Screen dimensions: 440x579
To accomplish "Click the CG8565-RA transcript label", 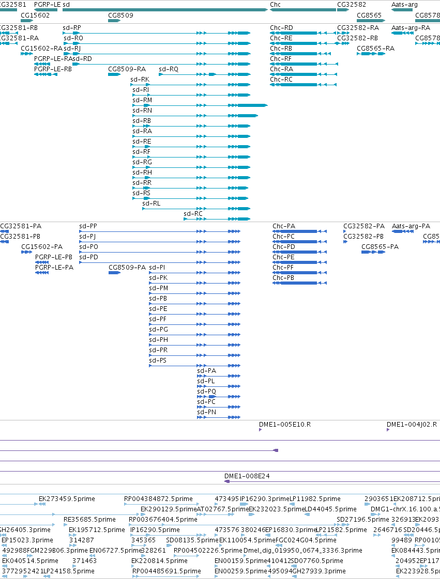I will pyautogui.click(x=376, y=49).
